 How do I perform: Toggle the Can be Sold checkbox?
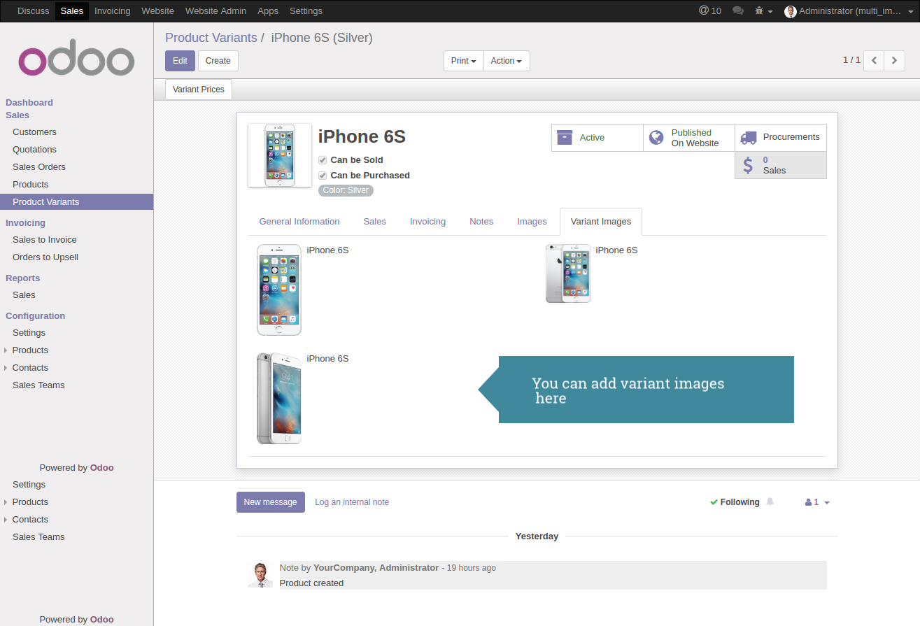coord(323,159)
